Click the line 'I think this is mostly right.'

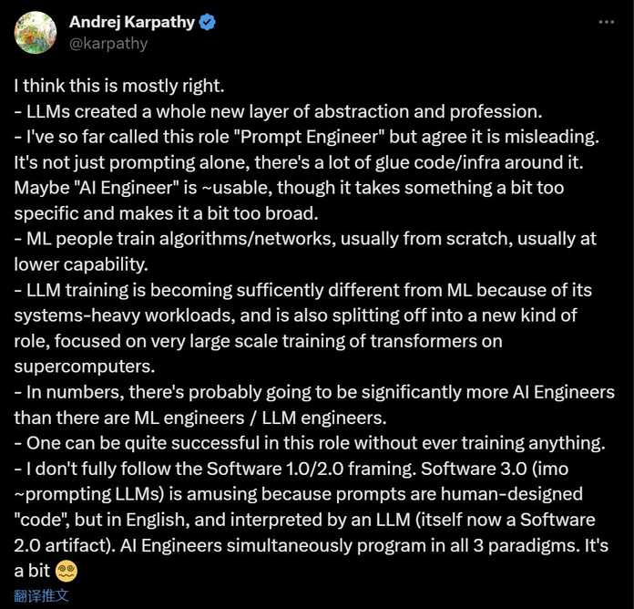point(119,86)
